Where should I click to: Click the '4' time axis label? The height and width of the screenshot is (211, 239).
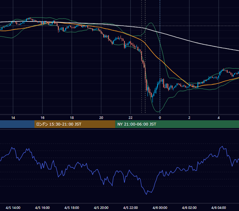pyautogui.click(x=219, y=118)
